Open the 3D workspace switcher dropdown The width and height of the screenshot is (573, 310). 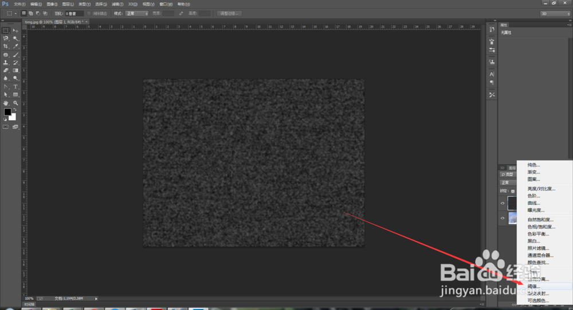point(555,14)
